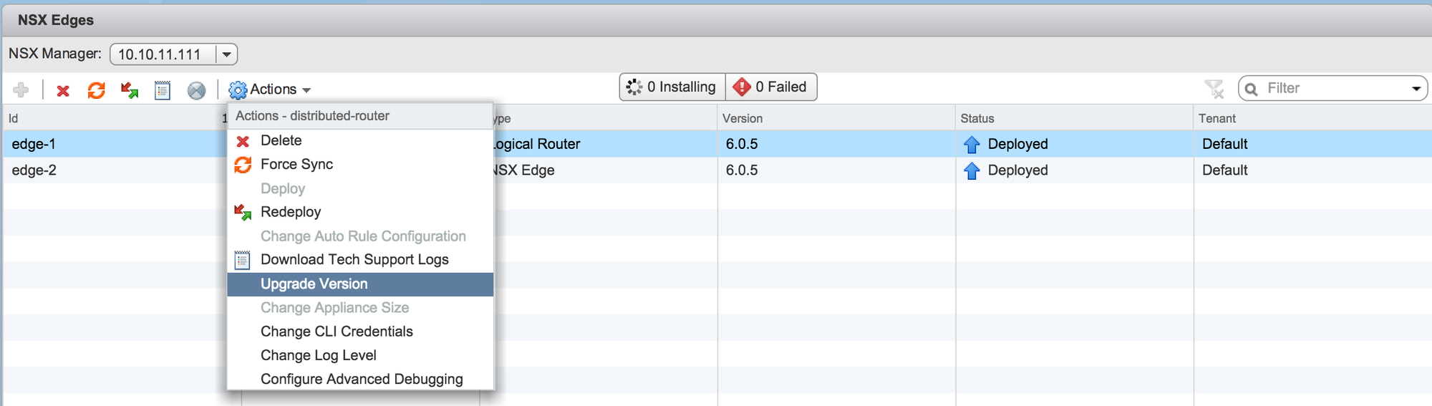Click the blue Deployed arrow for edge-2

(972, 171)
